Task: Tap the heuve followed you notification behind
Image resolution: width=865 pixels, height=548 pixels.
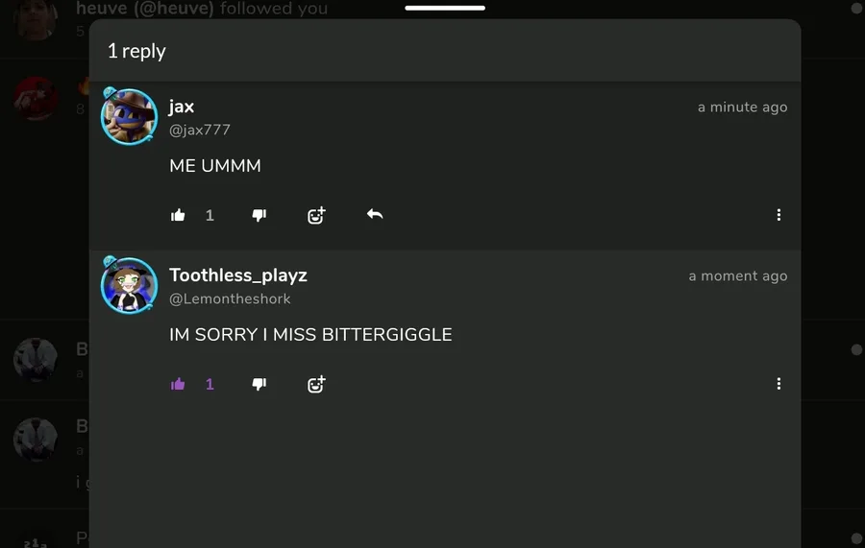Action: pos(202,9)
